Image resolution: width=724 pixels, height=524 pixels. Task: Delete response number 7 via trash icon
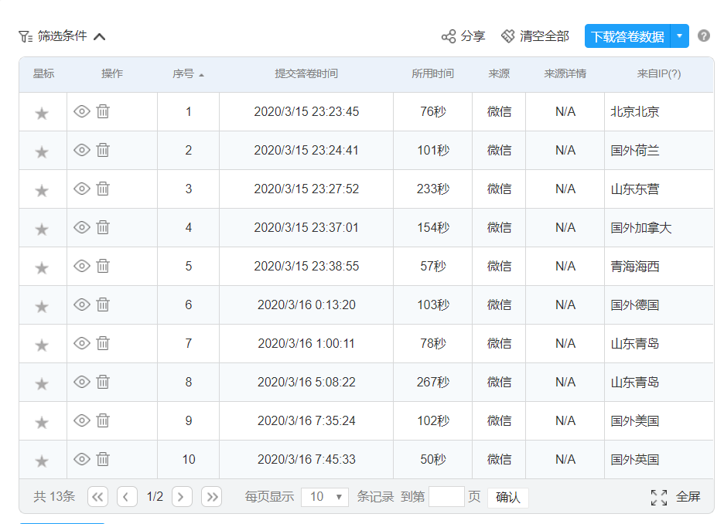click(103, 343)
